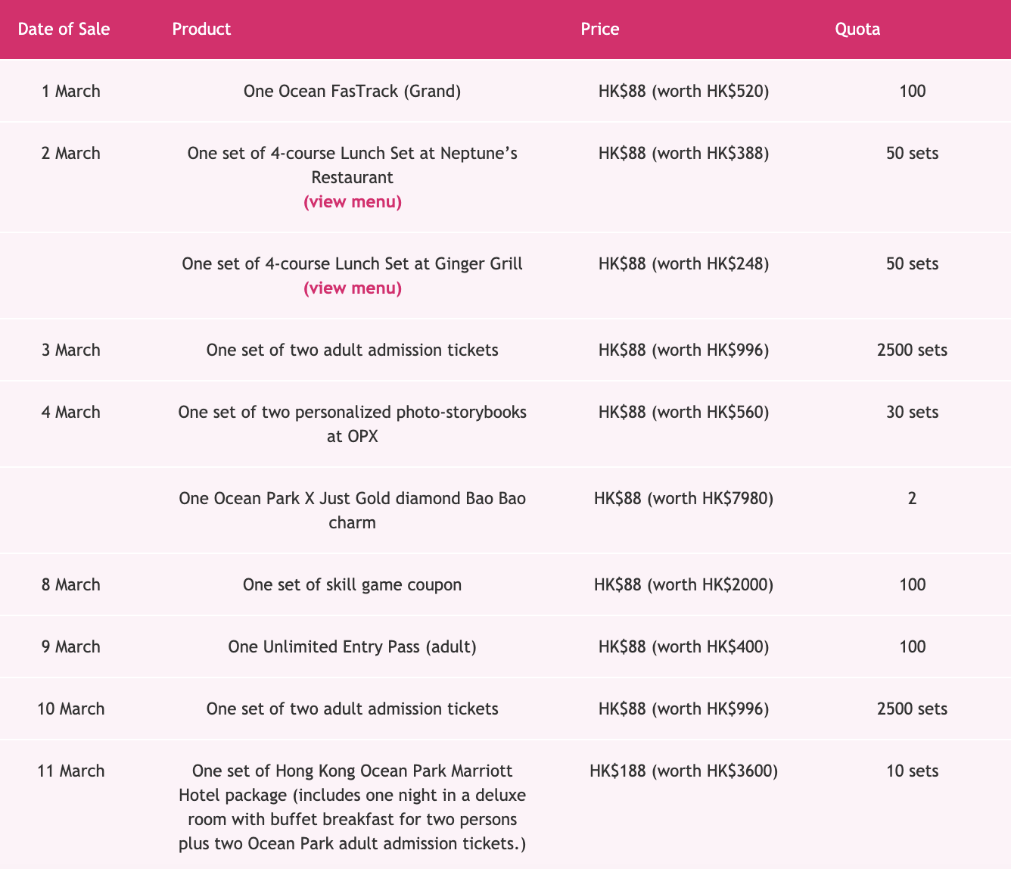Viewport: 1011px width, 869px height.
Task: Click the Date of Sale column header
Action: point(64,29)
